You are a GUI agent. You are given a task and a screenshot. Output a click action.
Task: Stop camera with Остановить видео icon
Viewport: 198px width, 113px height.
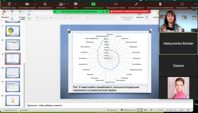[x=27, y=4]
